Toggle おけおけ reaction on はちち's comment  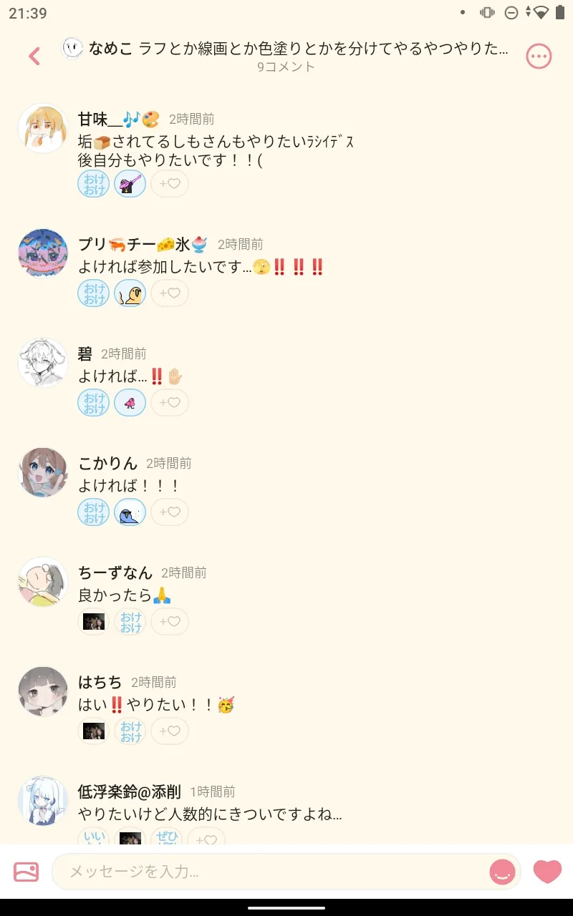(x=130, y=731)
